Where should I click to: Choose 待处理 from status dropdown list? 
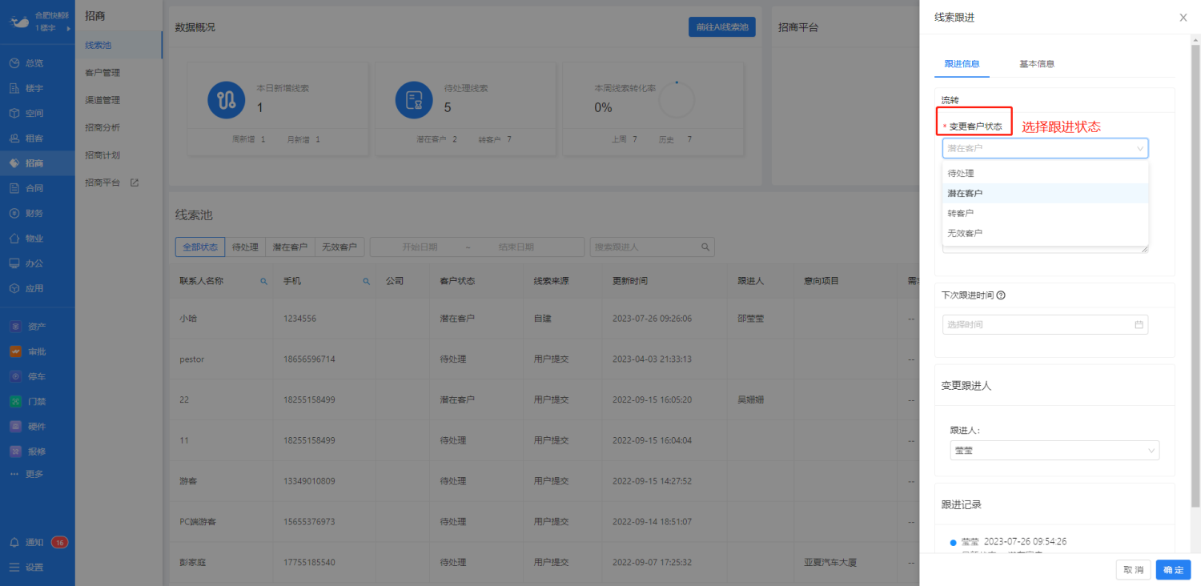click(x=1045, y=173)
